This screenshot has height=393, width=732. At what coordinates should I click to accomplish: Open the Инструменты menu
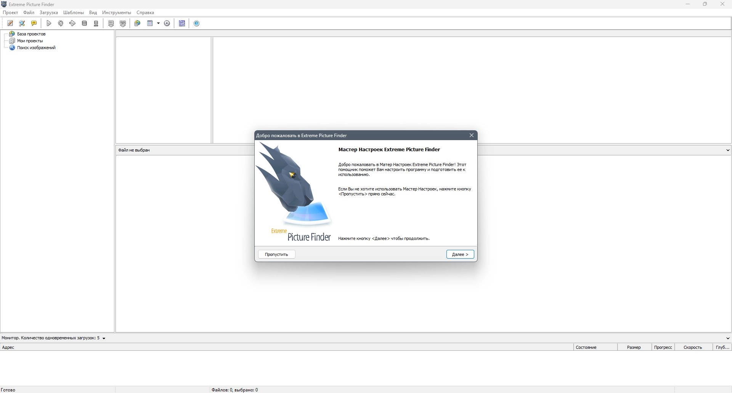[x=117, y=13]
